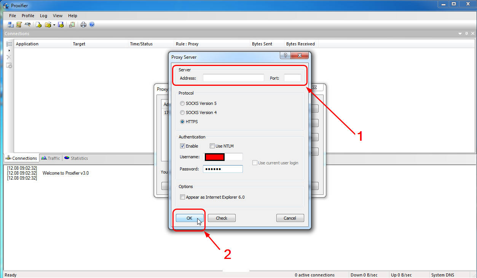Click the server Address input field
This screenshot has width=477, height=278.
point(233,78)
